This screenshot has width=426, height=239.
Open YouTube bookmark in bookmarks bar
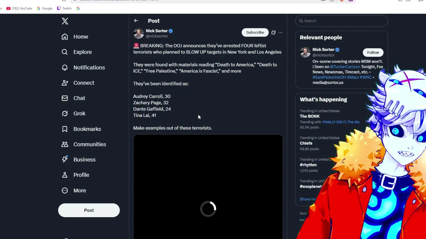[x=19, y=8]
